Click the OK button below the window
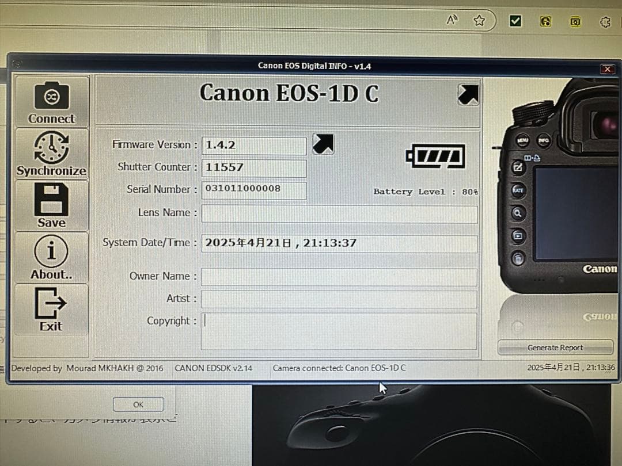 click(138, 404)
